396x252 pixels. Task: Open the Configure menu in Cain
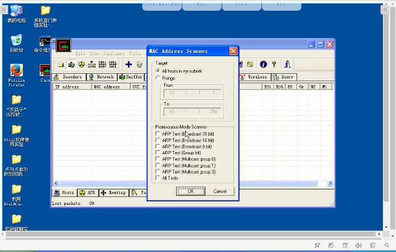click(x=114, y=53)
